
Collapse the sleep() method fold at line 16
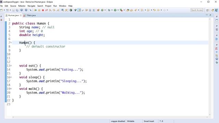tap(11, 77)
